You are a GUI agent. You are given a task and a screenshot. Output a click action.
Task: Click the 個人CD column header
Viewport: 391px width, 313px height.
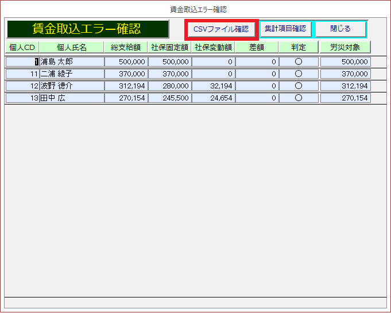22,47
